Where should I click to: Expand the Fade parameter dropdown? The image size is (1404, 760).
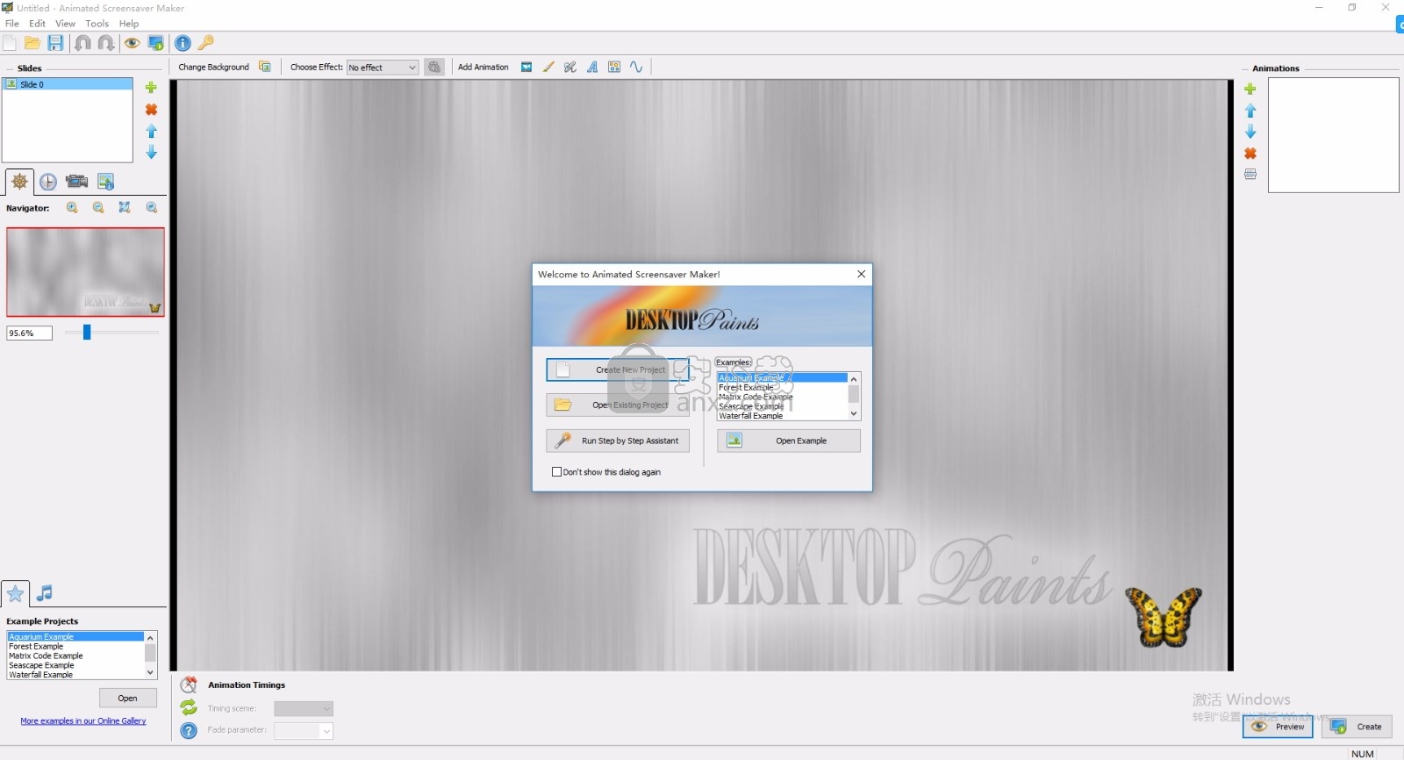click(304, 730)
